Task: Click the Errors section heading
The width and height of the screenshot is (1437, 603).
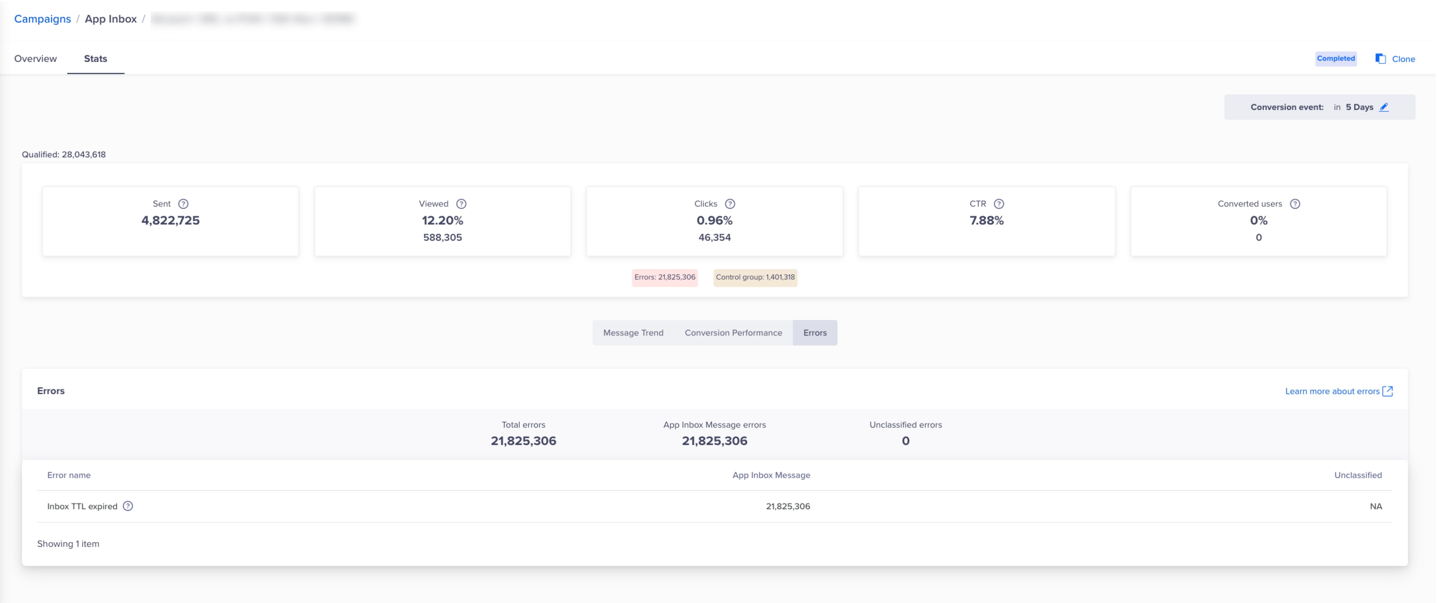Action: point(51,391)
